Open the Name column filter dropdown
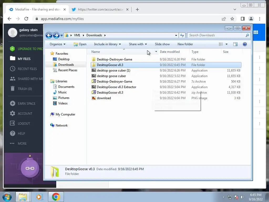Image resolution: width=269 pixels, height=202 pixels. tap(156, 52)
